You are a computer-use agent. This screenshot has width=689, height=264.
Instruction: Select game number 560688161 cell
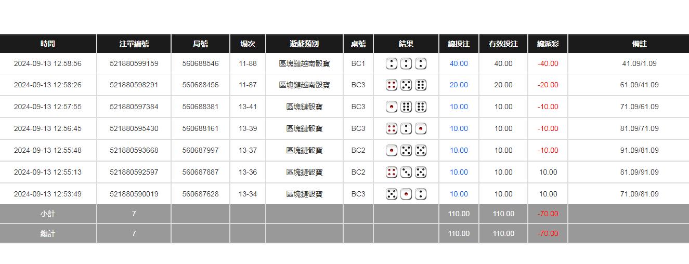200,128
